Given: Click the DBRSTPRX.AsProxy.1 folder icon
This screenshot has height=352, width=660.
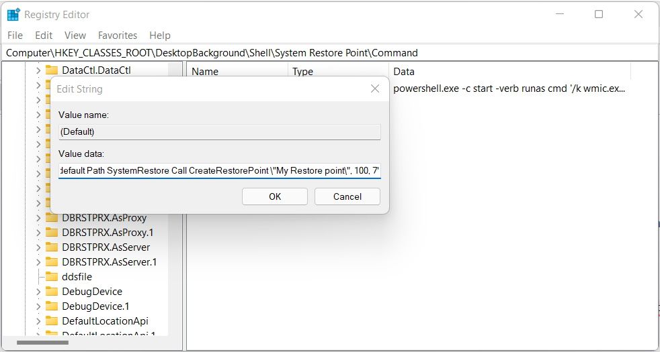Looking at the screenshot, I should point(51,232).
